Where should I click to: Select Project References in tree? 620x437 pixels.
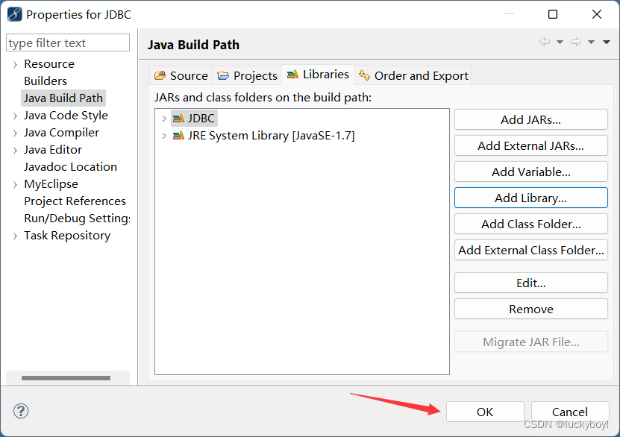(x=75, y=201)
